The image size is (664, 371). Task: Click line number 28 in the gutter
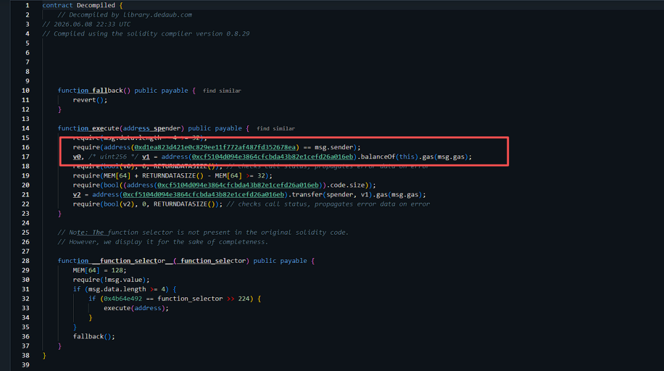tap(26, 260)
